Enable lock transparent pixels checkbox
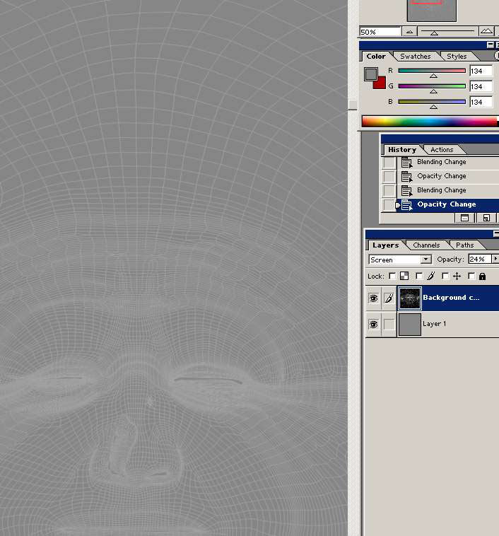The image size is (499, 536). (x=393, y=276)
